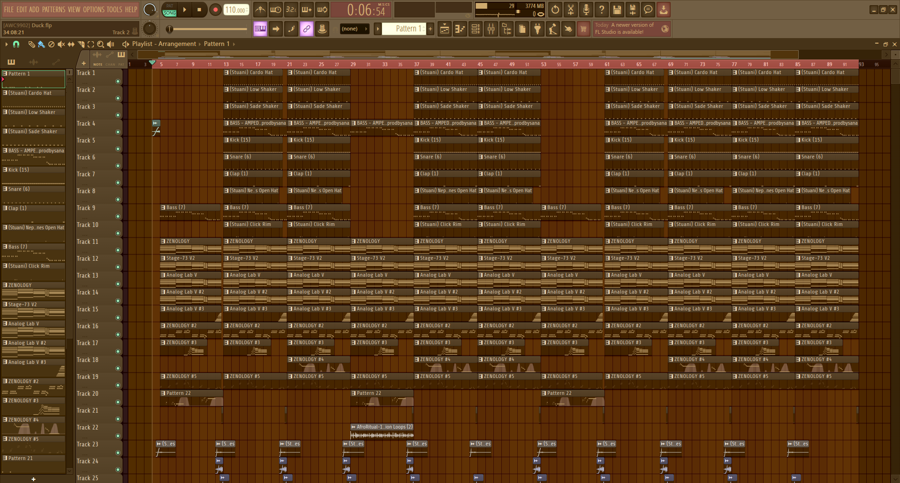Click the arrow between Arrangement and Pattern 1

199,44
